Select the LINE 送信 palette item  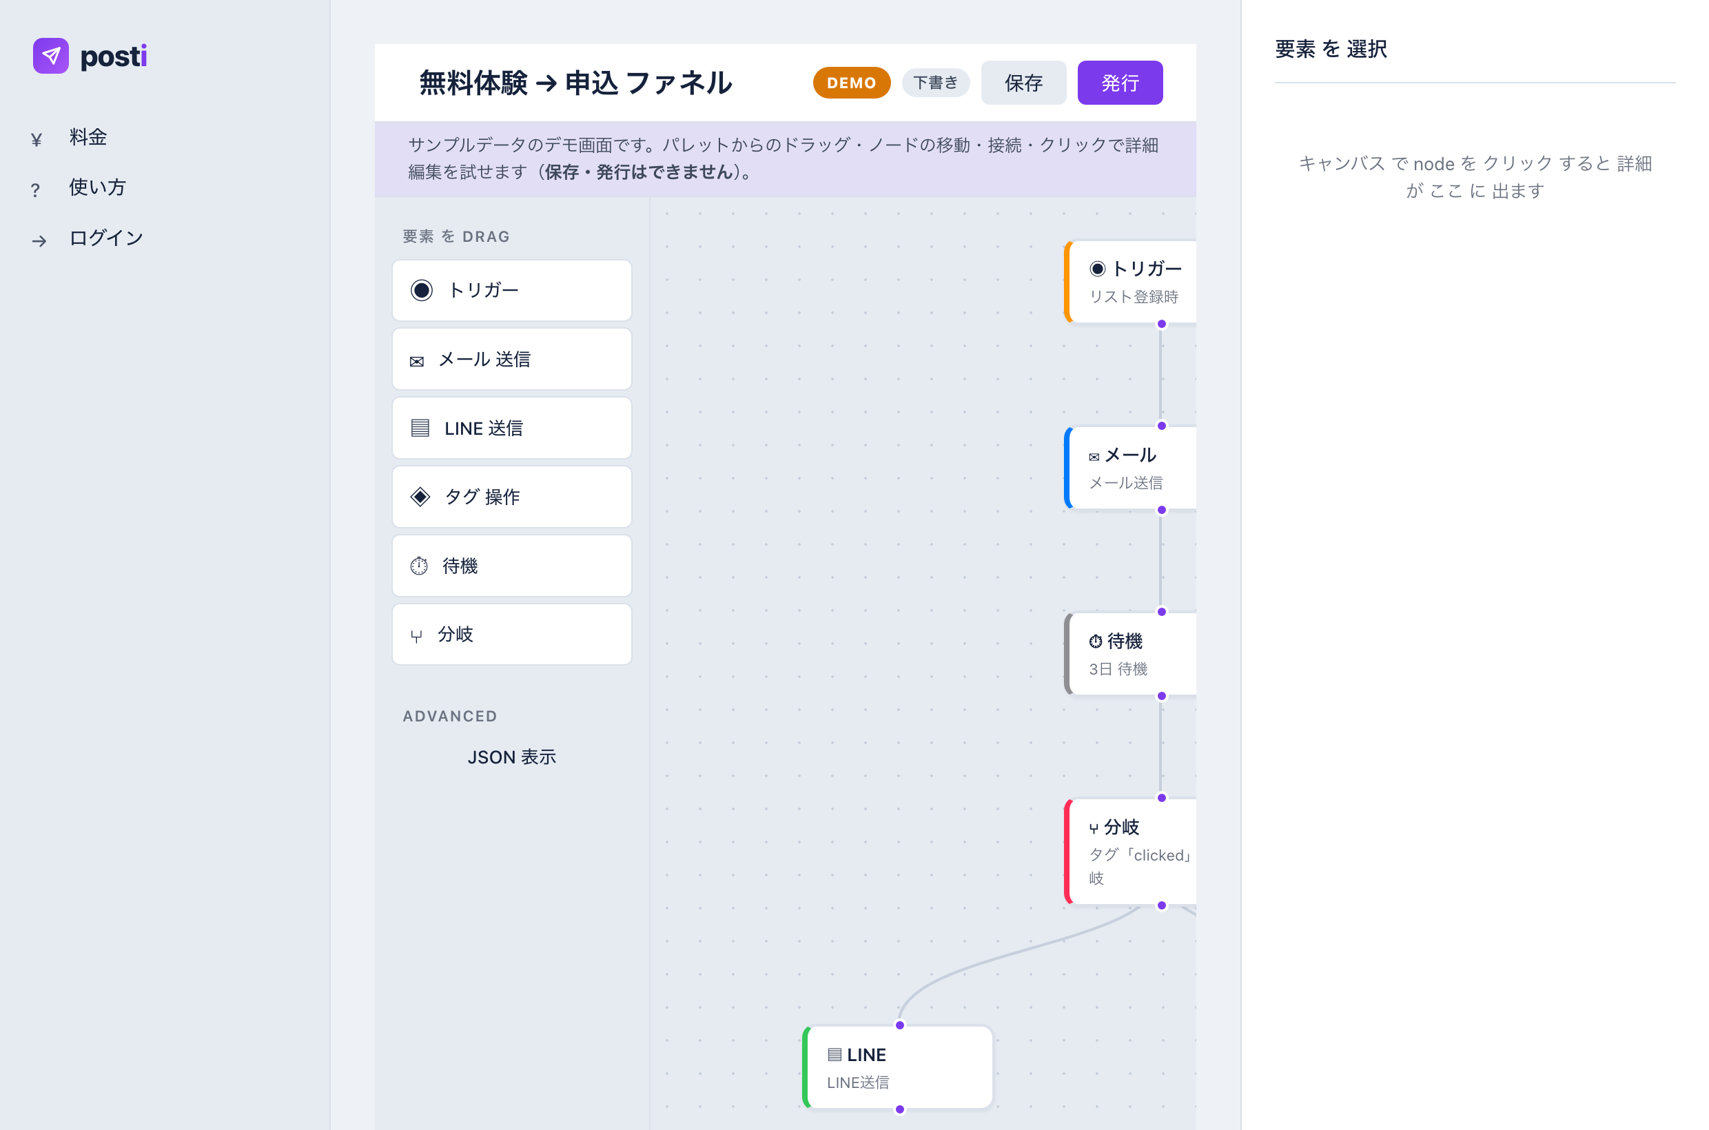pyautogui.click(x=512, y=428)
